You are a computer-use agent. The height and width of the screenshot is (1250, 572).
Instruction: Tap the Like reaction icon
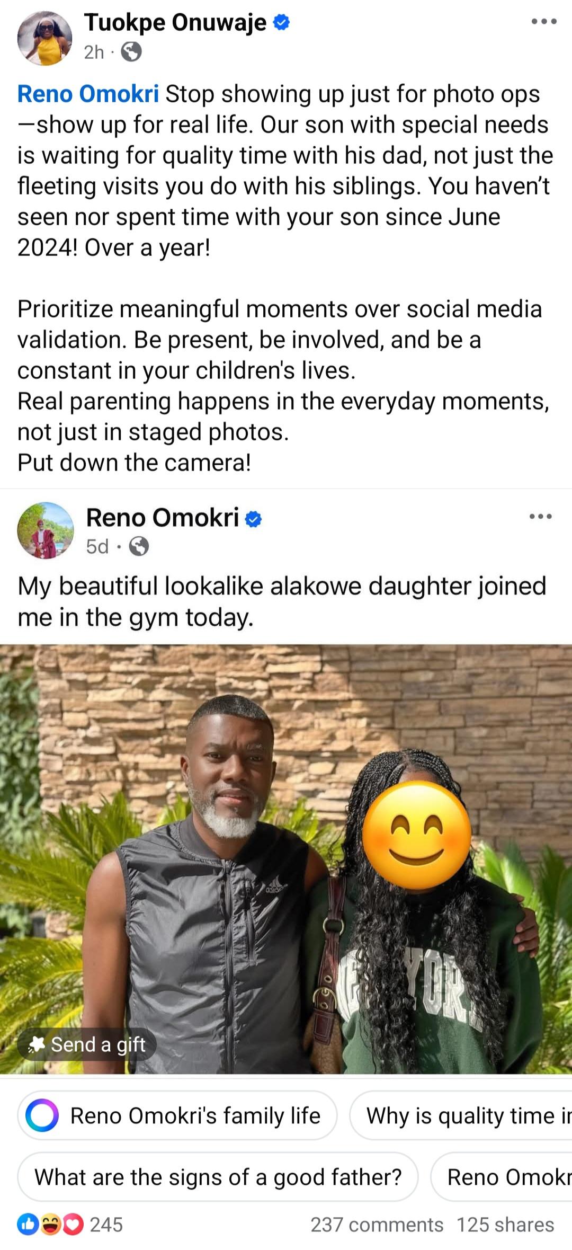(x=28, y=1225)
